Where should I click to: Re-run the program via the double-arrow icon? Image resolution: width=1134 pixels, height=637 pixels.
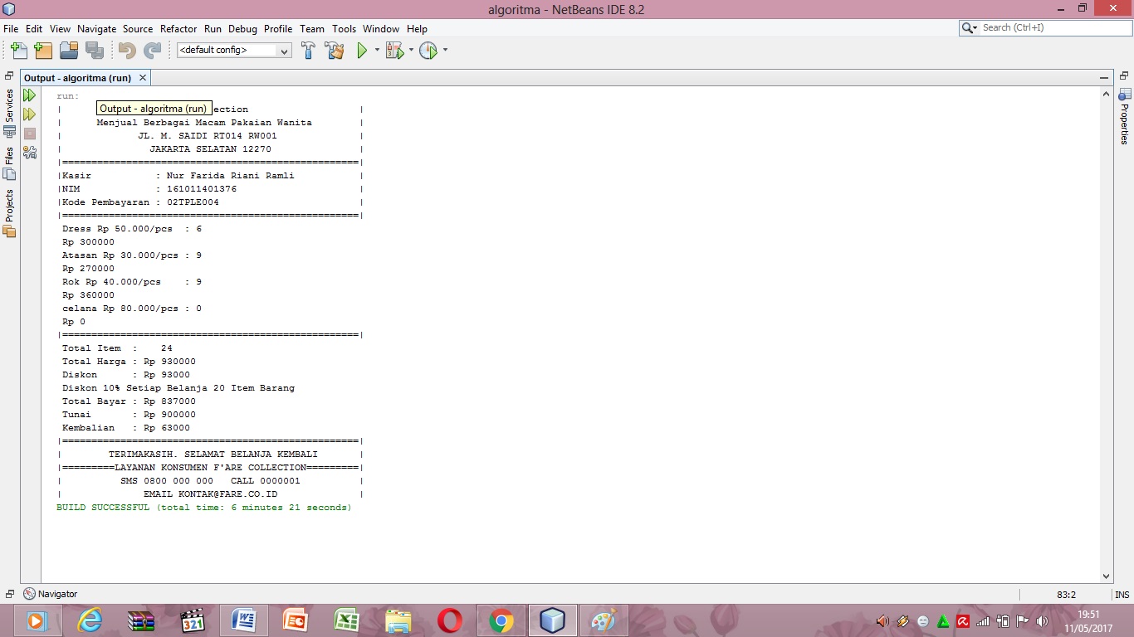point(29,95)
